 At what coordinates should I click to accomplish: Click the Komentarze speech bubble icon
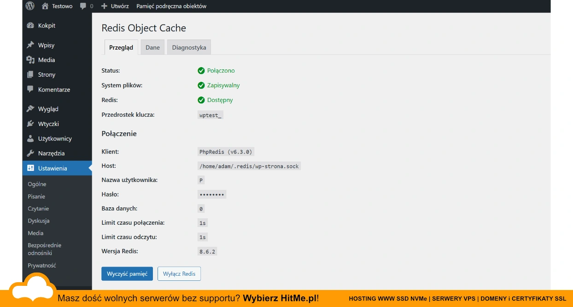point(30,89)
